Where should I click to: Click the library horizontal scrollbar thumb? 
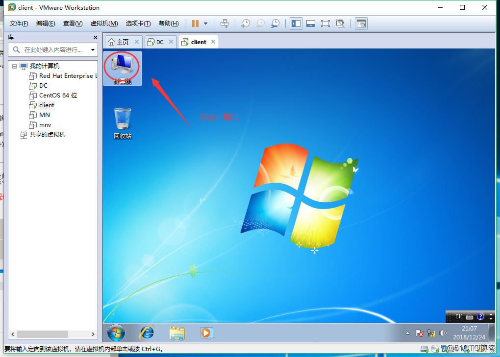tap(43, 334)
